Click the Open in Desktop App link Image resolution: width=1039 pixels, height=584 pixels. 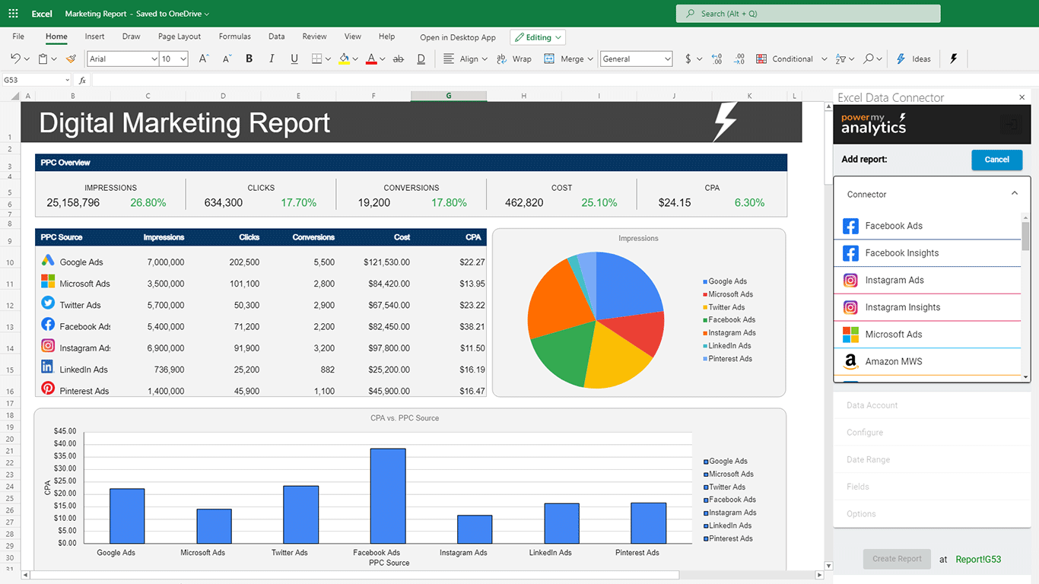coord(457,37)
